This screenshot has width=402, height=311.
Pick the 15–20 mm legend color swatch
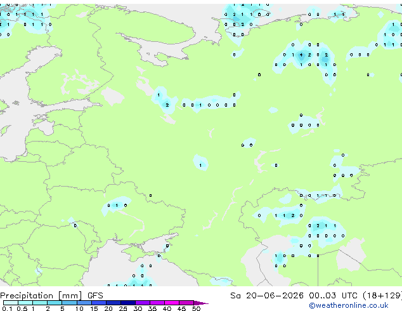tap(98, 303)
